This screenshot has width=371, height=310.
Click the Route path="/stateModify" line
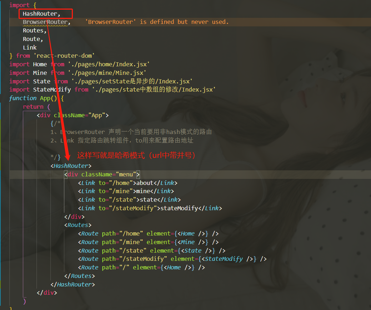172,259
